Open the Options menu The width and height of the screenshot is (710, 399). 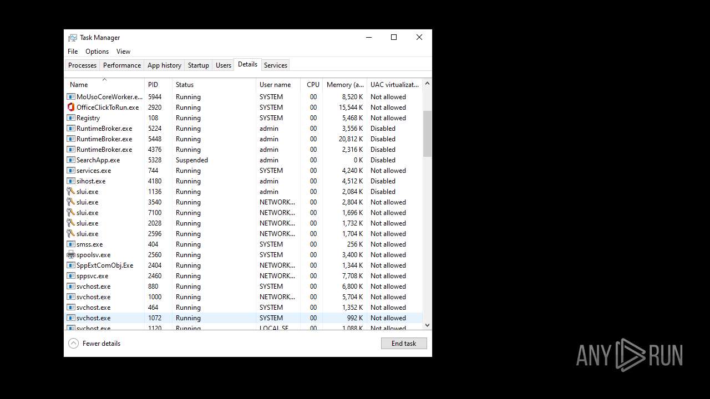[97, 52]
